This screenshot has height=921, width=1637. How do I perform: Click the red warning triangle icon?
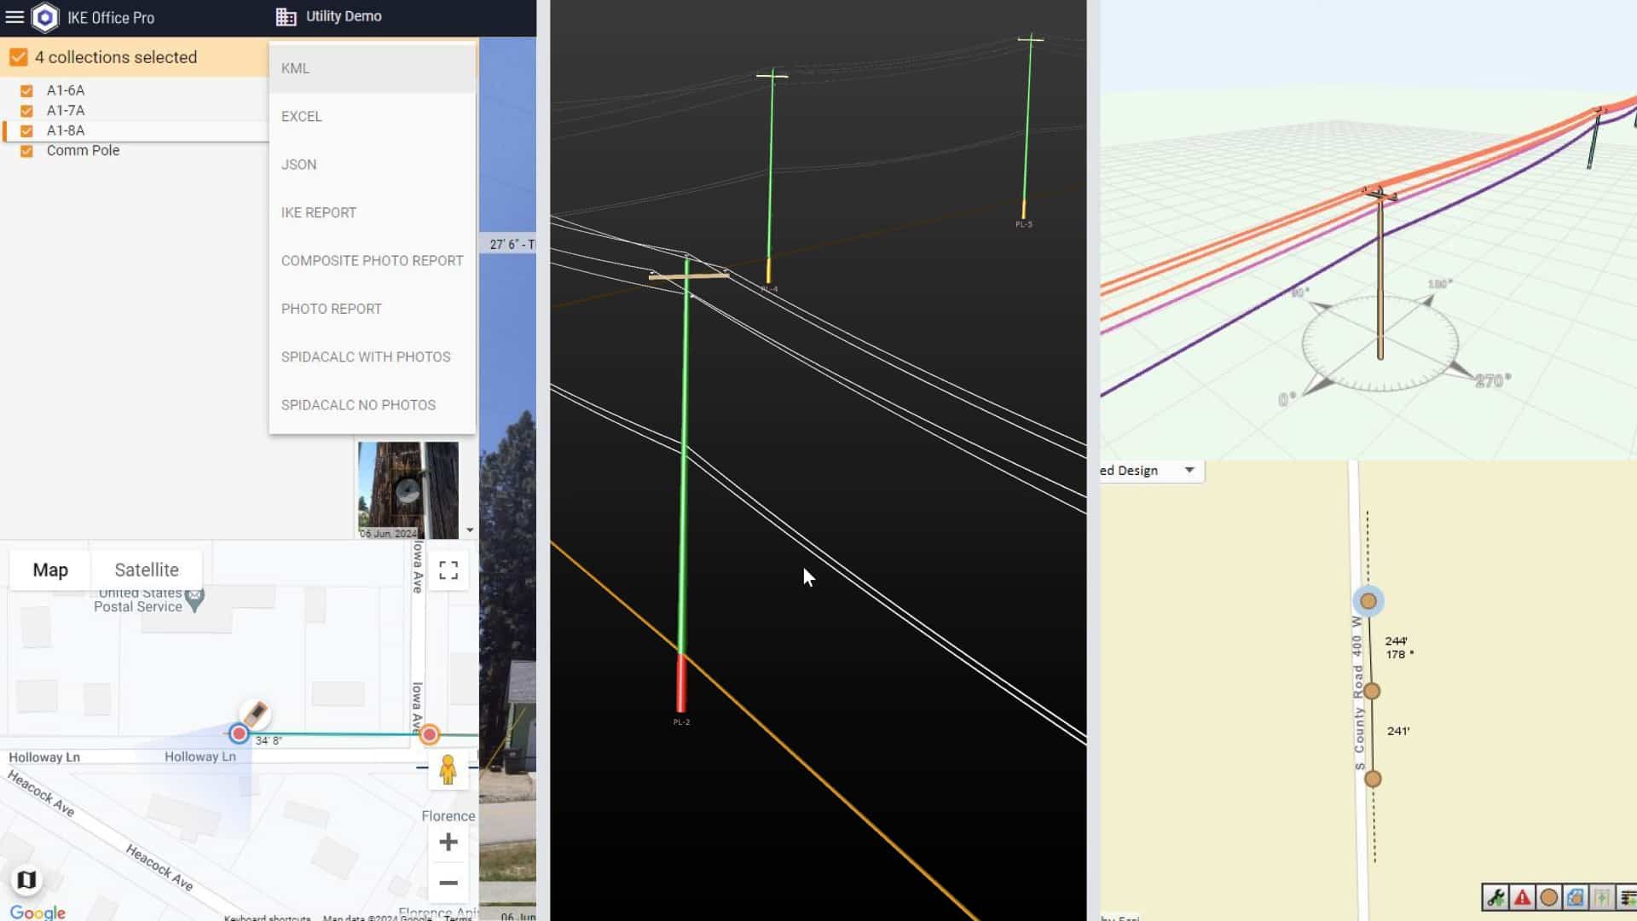tap(1522, 897)
